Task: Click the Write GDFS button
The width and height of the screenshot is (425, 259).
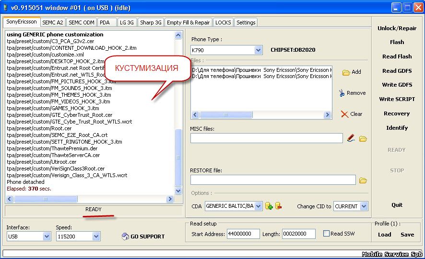Action: 397,85
